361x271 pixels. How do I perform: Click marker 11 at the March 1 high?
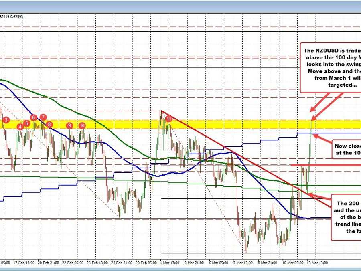(169, 119)
